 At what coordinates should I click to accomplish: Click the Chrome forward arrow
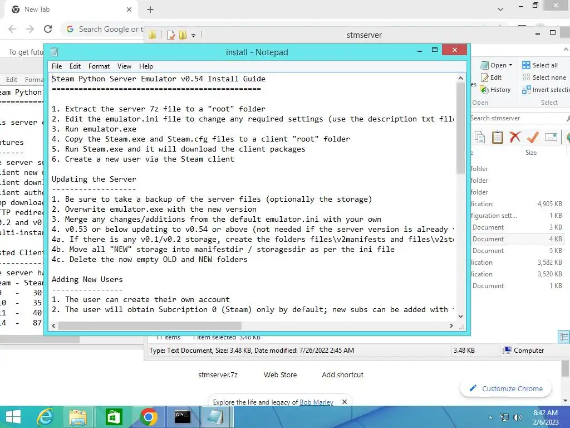(30, 29)
